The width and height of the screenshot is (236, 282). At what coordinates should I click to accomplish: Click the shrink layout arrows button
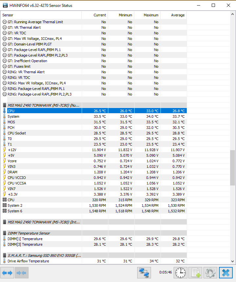click(21, 273)
